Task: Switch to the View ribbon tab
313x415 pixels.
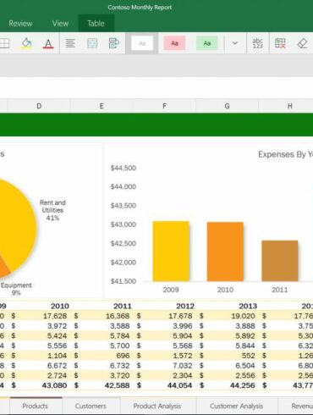Action: tap(60, 24)
